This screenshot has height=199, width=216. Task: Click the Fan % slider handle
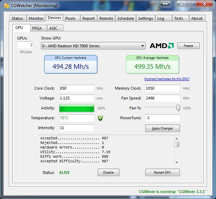tap(178, 108)
